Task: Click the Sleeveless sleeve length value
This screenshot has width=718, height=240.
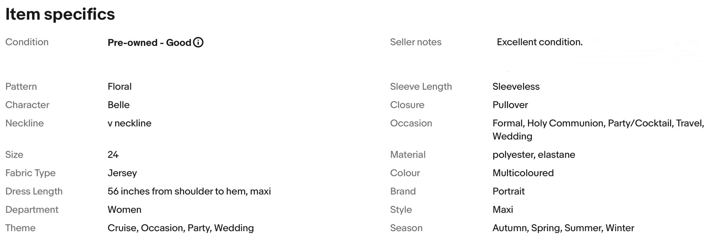Action: 516,87
